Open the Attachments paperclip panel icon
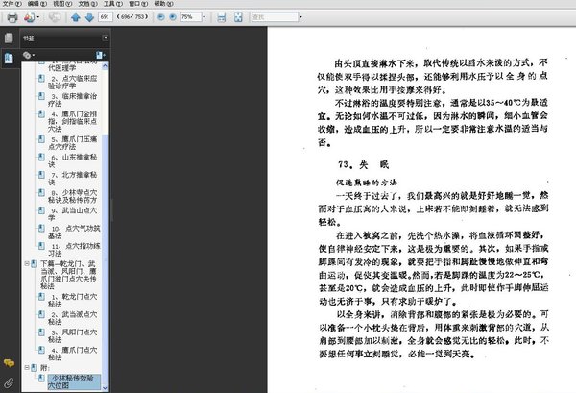This screenshot has height=393, width=576. [x=9, y=383]
